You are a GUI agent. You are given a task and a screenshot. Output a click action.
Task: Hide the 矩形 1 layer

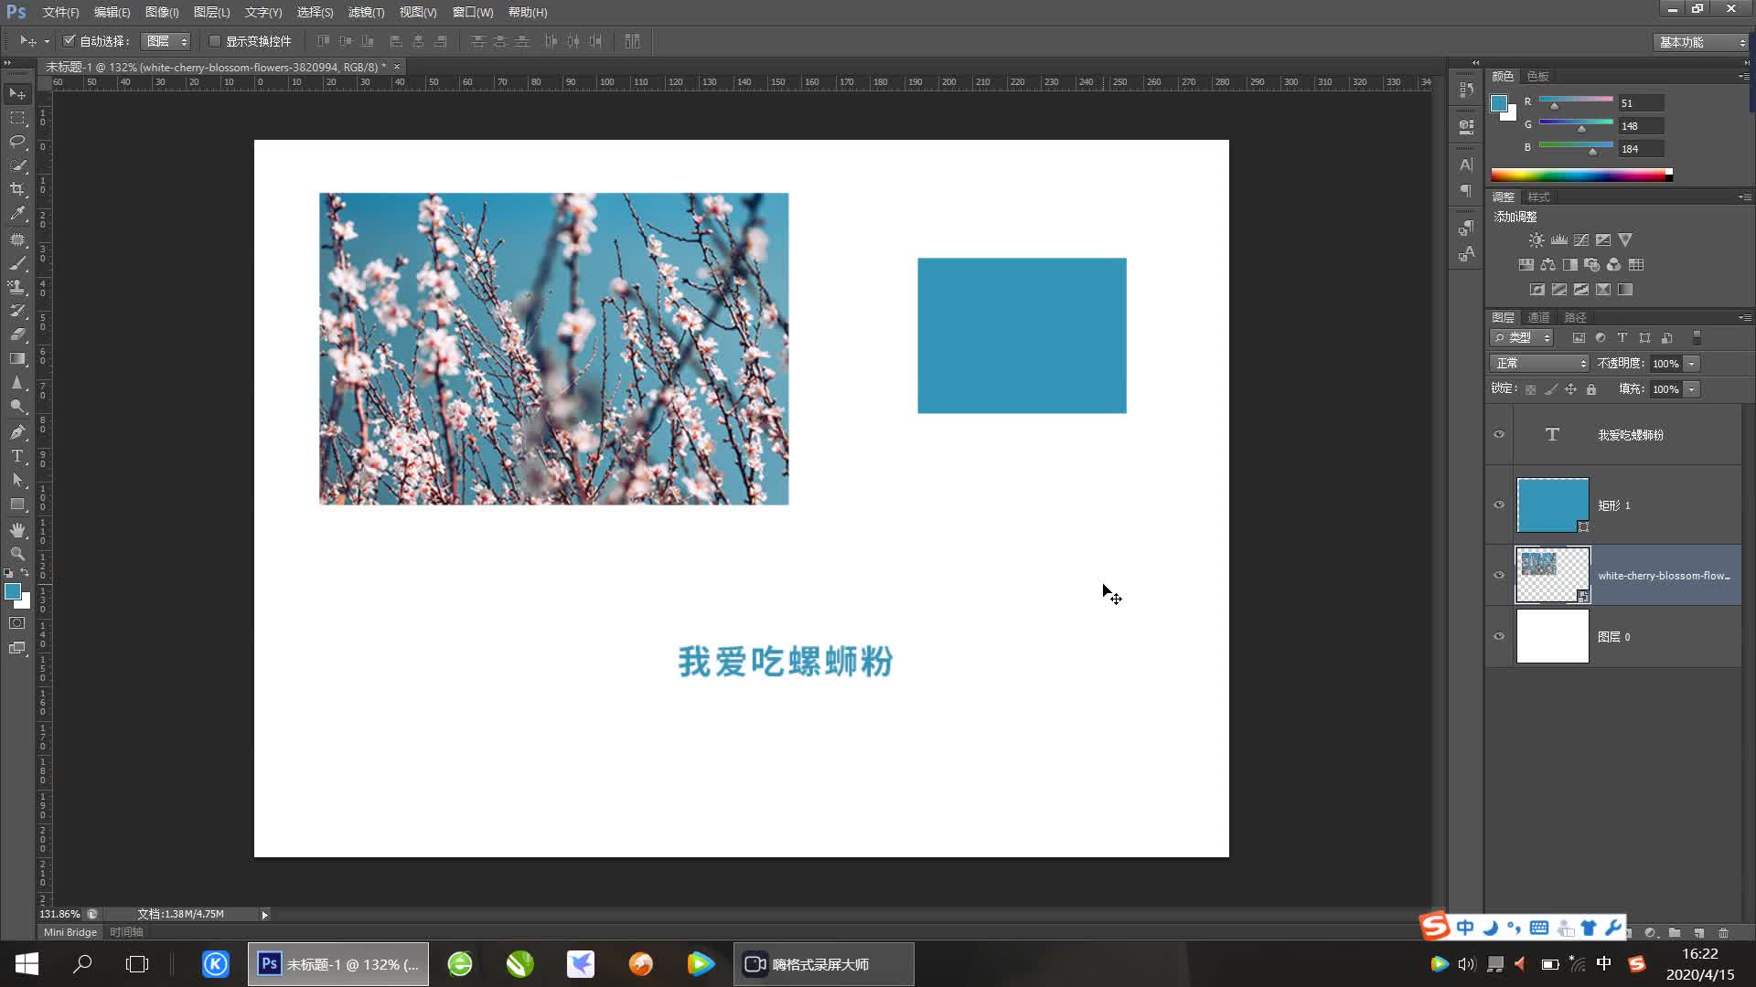tap(1499, 505)
